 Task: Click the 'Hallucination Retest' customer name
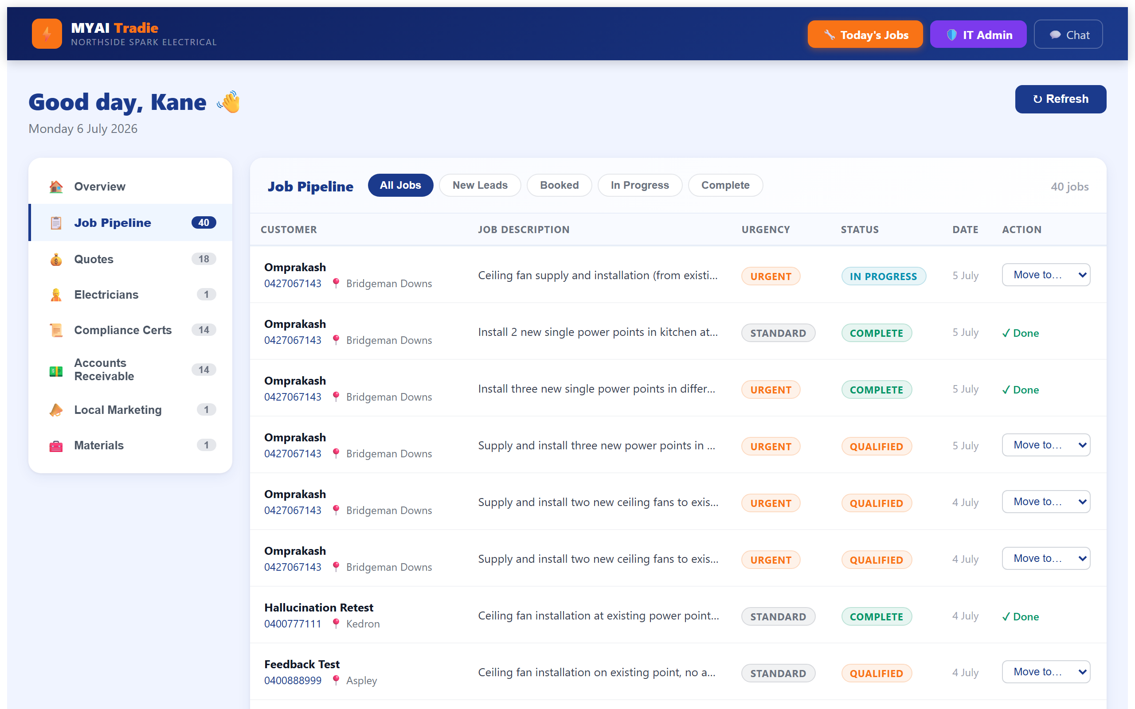coord(318,607)
